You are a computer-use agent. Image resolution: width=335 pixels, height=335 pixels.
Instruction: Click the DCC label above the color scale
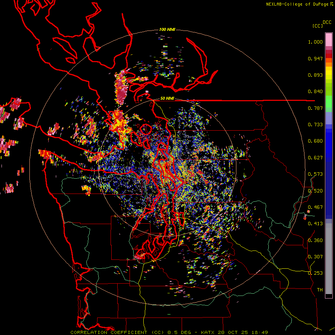click(x=327, y=22)
